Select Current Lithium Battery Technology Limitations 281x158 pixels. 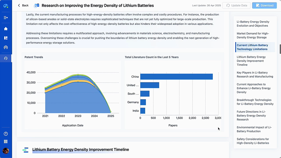click(x=252, y=47)
